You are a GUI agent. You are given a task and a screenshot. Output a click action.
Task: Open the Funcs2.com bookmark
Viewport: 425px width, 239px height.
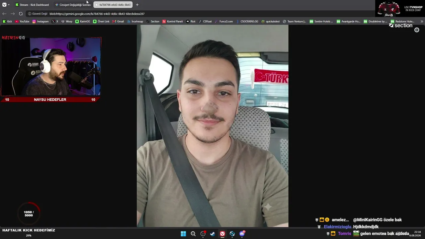pos(224,21)
